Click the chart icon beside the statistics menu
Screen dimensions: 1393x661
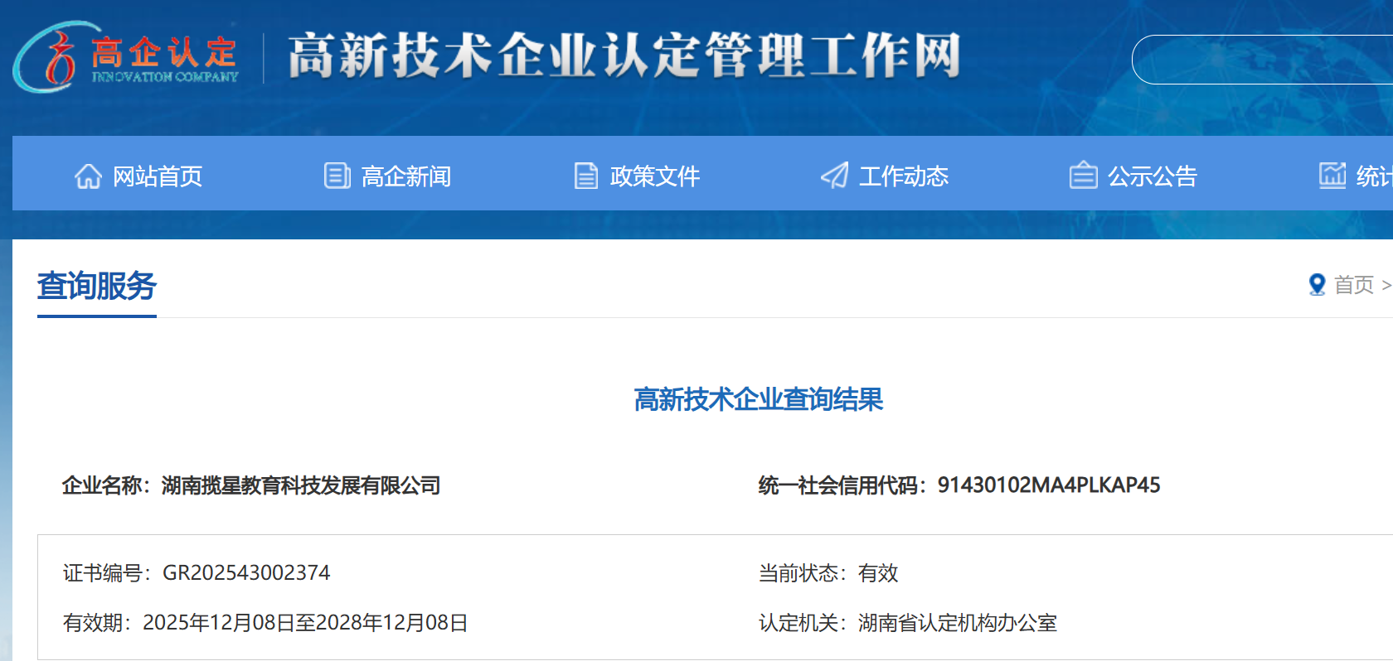(x=1332, y=176)
